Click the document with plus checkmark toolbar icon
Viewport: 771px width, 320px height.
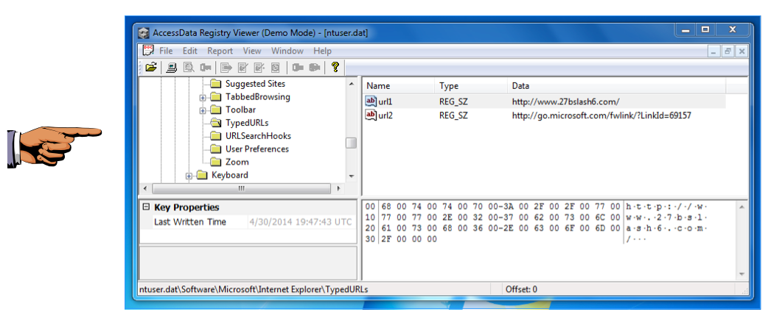[x=259, y=67]
